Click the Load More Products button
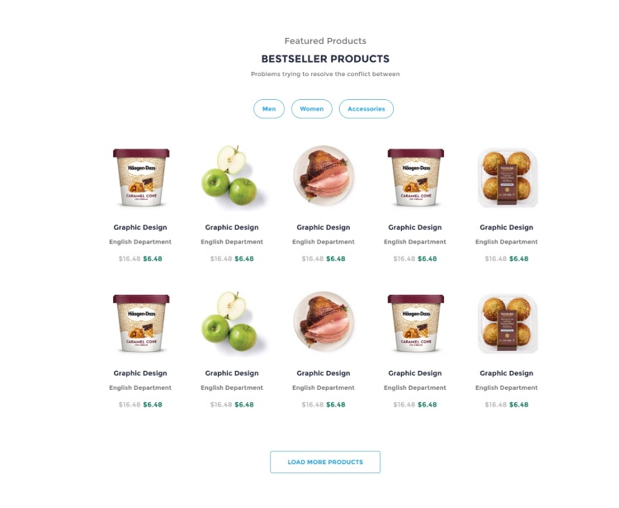 (x=325, y=462)
